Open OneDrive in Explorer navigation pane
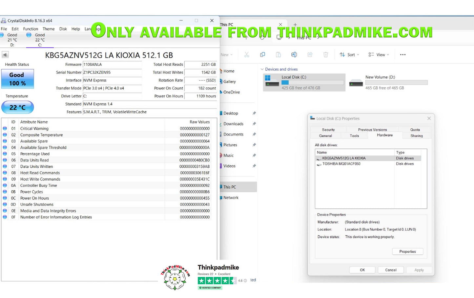The height and width of the screenshot is (298, 474). [x=231, y=92]
